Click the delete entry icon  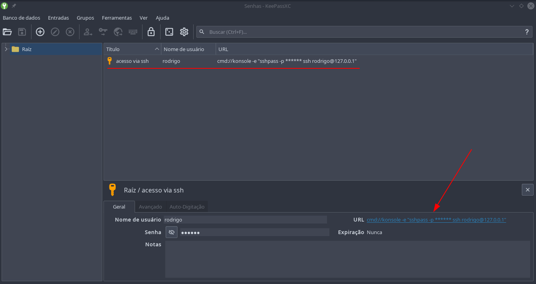pyautogui.click(x=70, y=32)
